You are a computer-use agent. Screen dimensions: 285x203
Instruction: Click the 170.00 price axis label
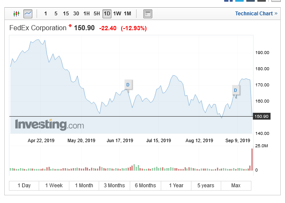pyautogui.click(x=262, y=85)
